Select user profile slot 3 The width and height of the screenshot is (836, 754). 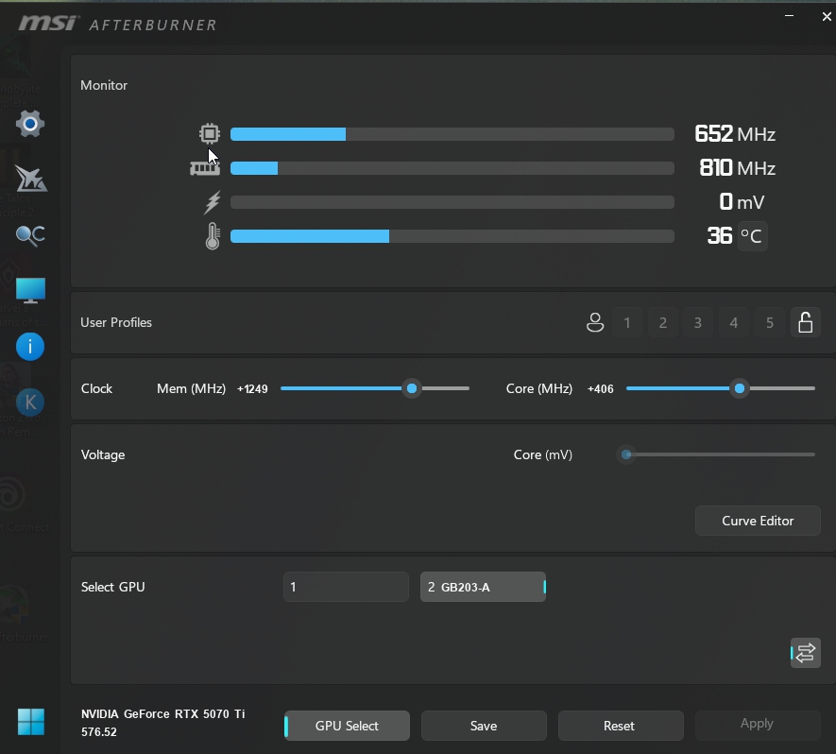698,322
